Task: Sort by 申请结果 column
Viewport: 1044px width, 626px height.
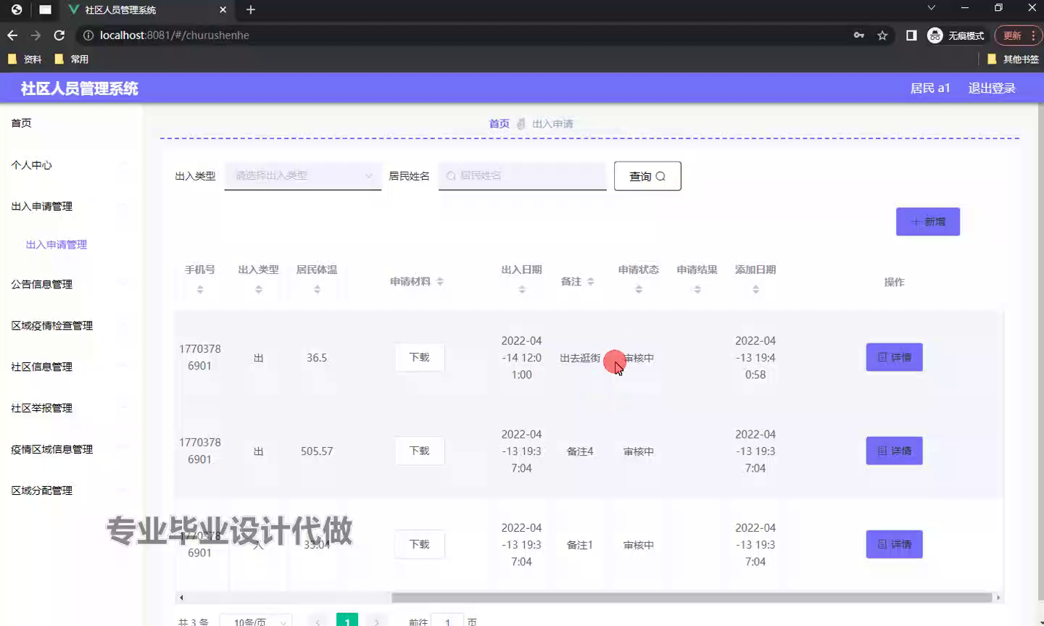Action: click(697, 289)
